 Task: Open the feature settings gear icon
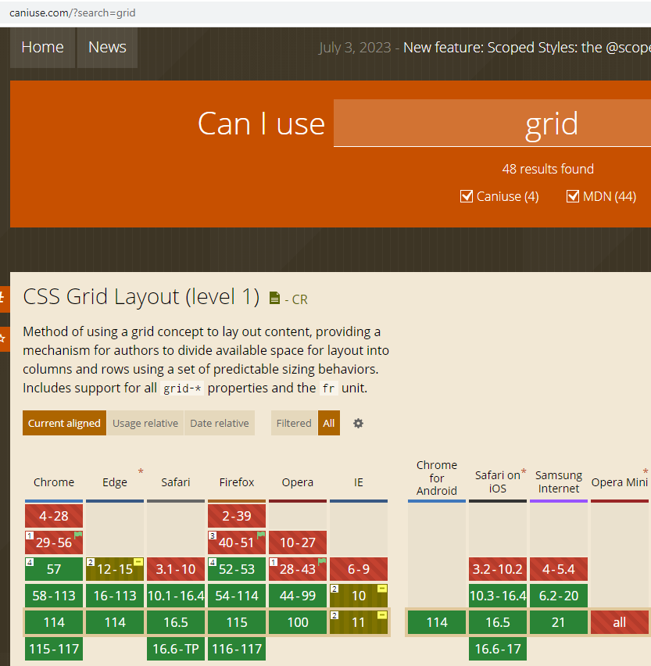[x=358, y=423]
